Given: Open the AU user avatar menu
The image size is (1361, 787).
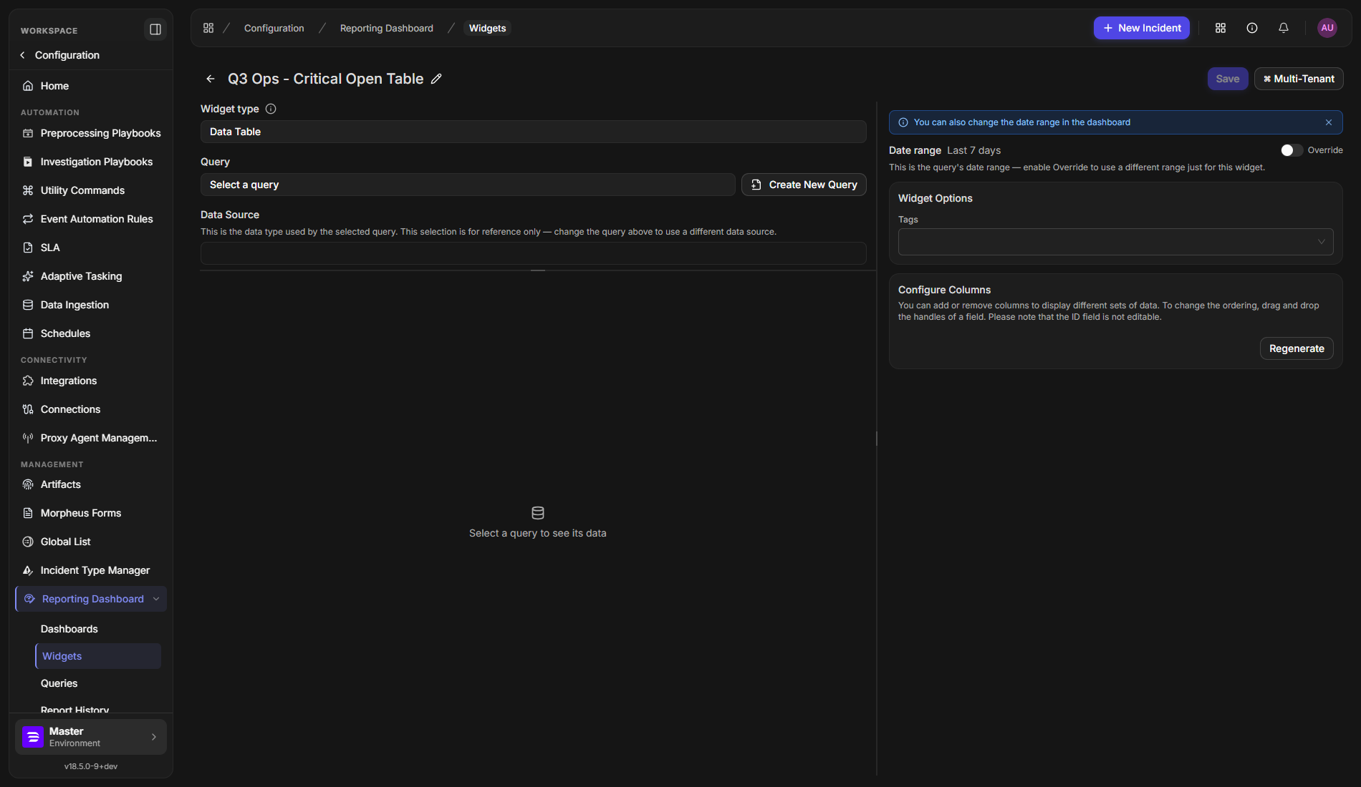Looking at the screenshot, I should (x=1327, y=28).
